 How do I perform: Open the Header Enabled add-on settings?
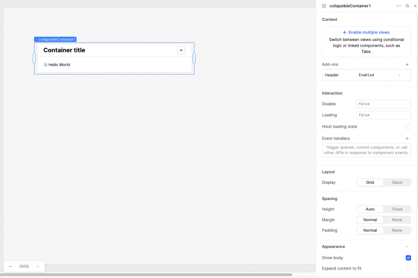(366, 75)
